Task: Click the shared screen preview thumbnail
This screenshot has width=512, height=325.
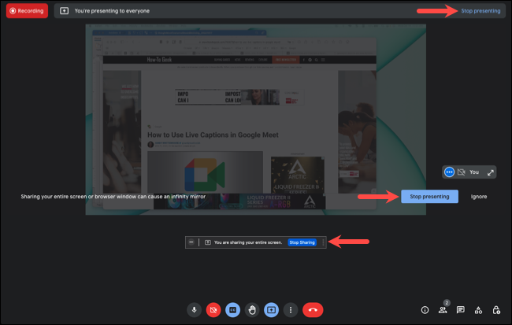Action: click(256, 120)
